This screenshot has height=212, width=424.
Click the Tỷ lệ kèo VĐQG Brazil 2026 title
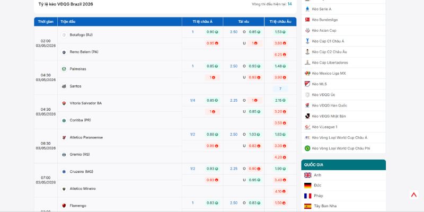pos(66,4)
